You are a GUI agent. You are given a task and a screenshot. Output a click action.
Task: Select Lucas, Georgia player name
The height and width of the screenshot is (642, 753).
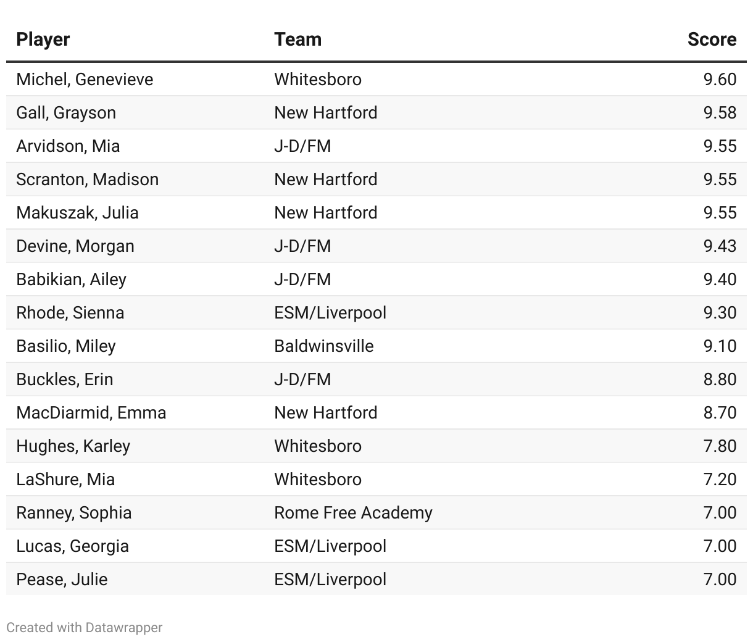tap(72, 546)
